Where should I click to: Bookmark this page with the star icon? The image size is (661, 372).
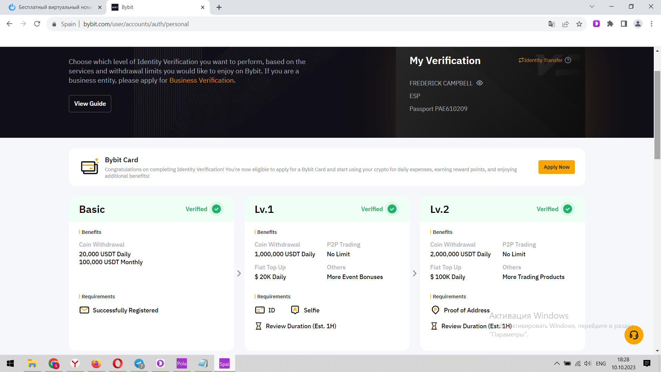click(x=579, y=24)
